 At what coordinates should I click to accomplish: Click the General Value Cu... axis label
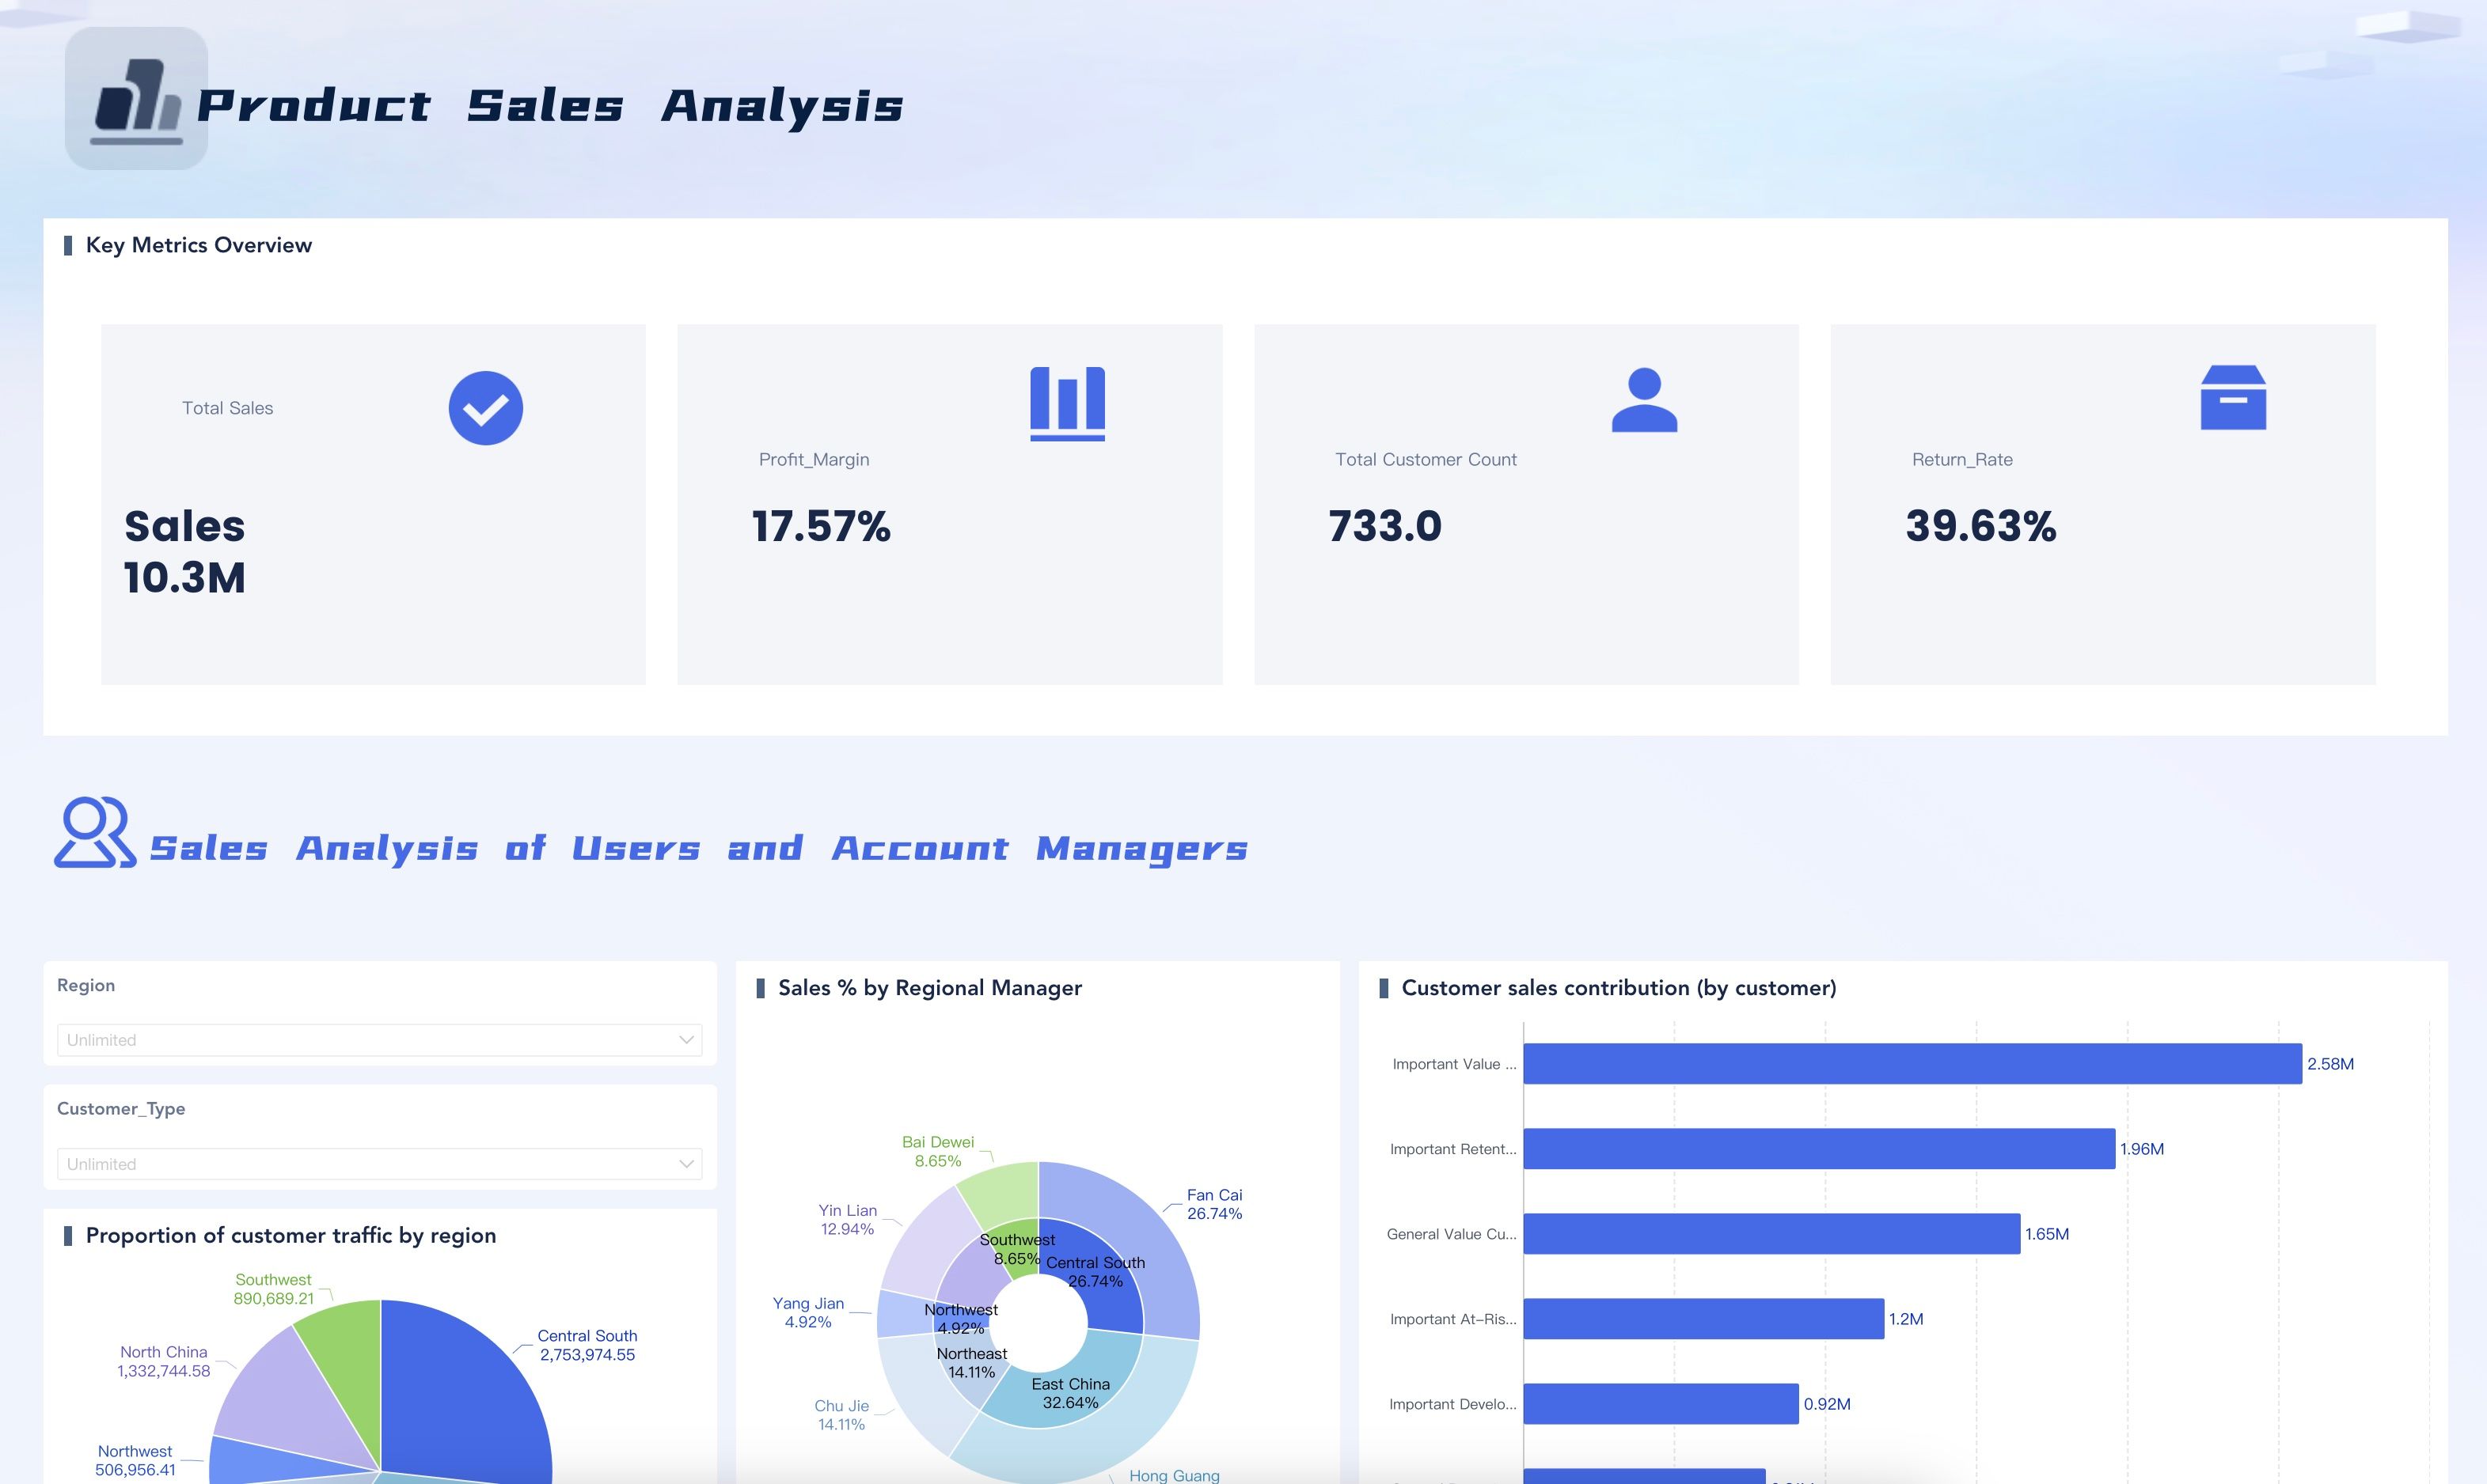(1452, 1234)
